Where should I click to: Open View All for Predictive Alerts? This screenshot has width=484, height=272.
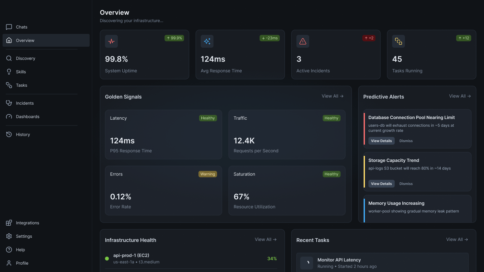coord(459,96)
